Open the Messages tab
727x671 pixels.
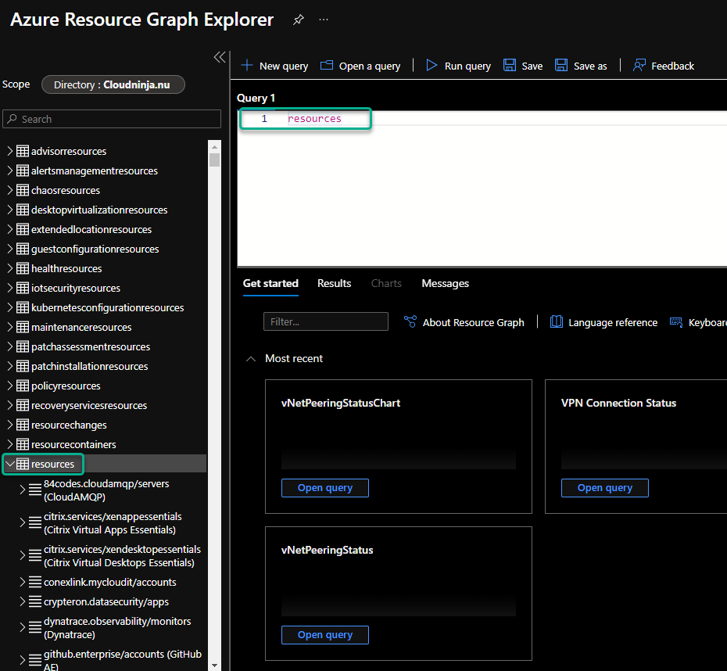[445, 283]
